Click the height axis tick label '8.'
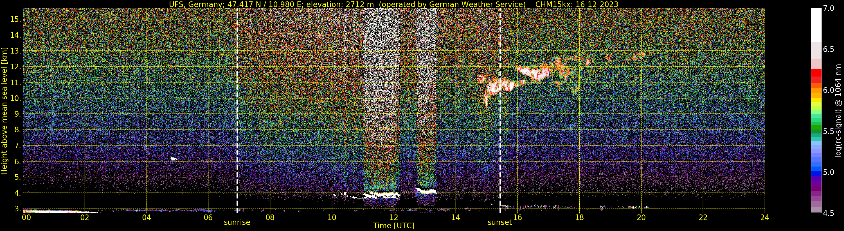Viewport: 844px width, 231px height. click(17, 130)
